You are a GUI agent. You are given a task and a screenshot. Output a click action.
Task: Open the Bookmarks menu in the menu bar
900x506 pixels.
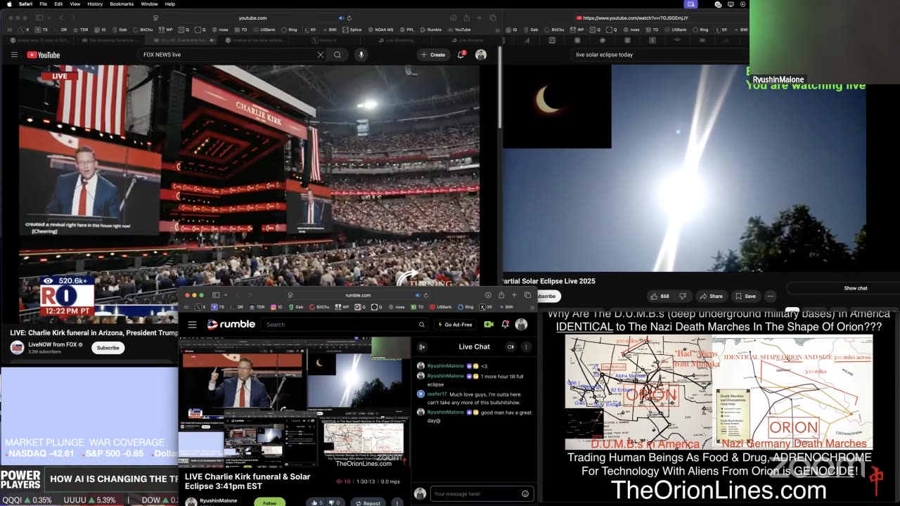click(x=122, y=4)
